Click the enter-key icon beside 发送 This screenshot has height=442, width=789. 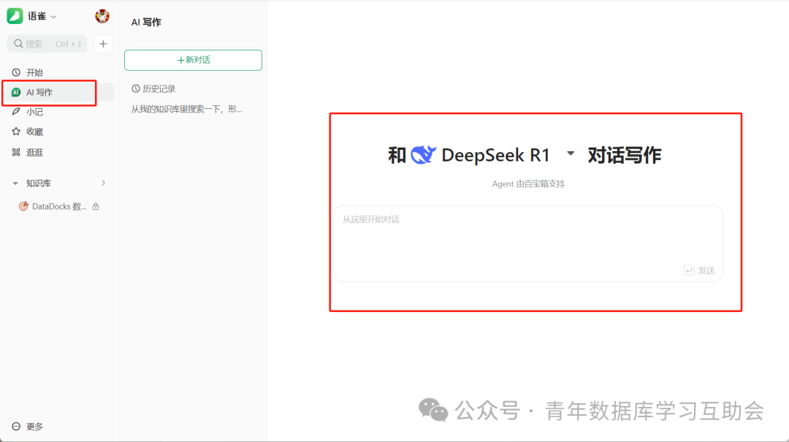click(x=689, y=270)
